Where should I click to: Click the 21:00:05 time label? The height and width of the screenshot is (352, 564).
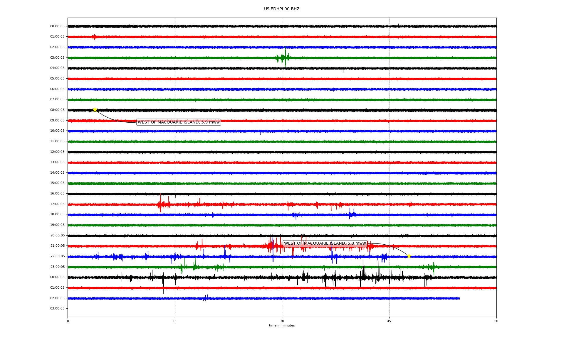coord(57,246)
